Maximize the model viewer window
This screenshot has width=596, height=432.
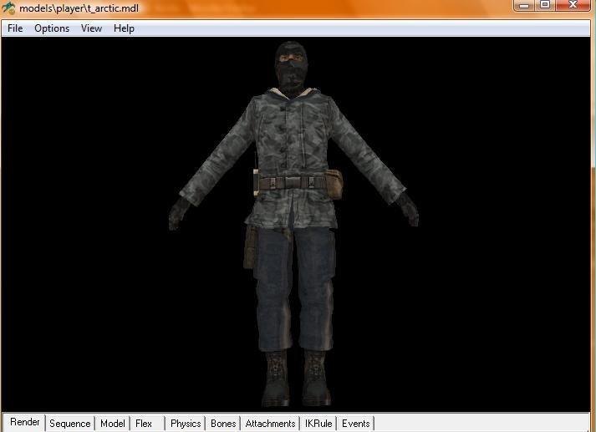tap(545, 5)
